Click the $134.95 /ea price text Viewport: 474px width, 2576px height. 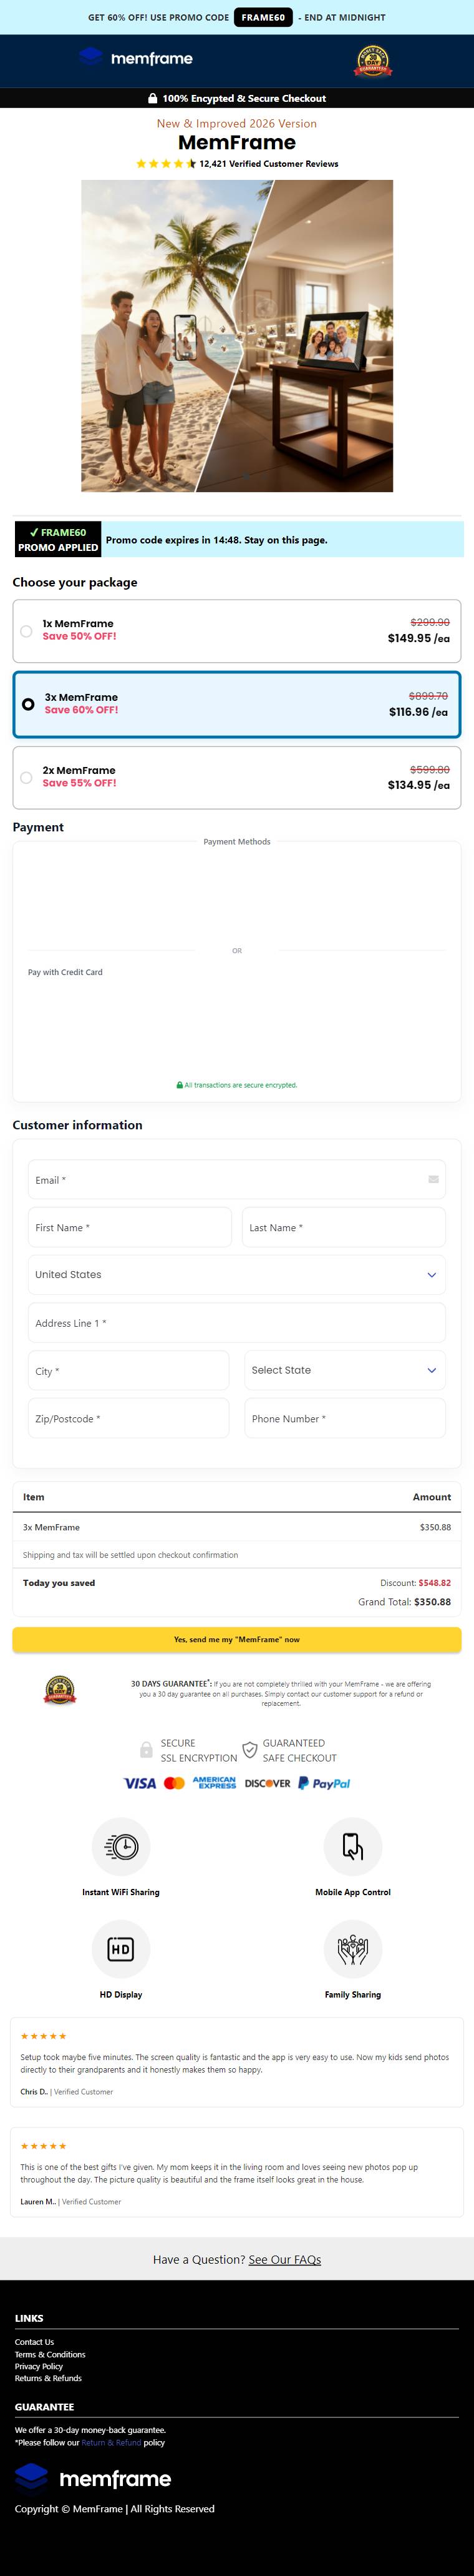coord(418,785)
